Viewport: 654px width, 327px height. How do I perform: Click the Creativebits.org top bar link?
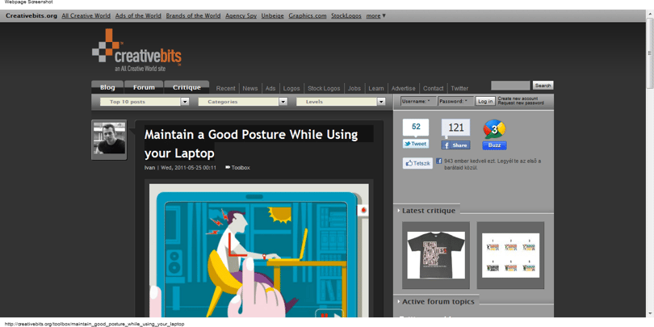pyautogui.click(x=31, y=16)
